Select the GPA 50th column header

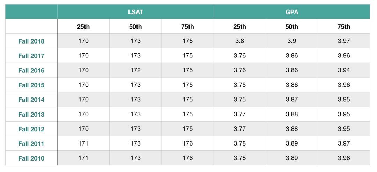(x=291, y=26)
